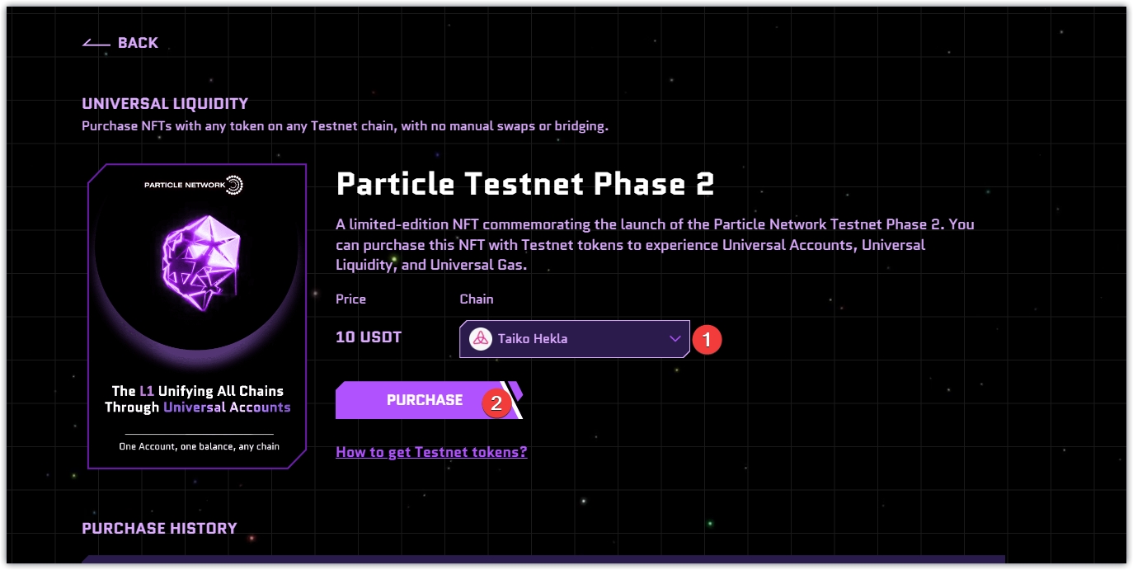The height and width of the screenshot is (570, 1133).
Task: Expand the chain list using the chevron arrow
Action: 675,339
